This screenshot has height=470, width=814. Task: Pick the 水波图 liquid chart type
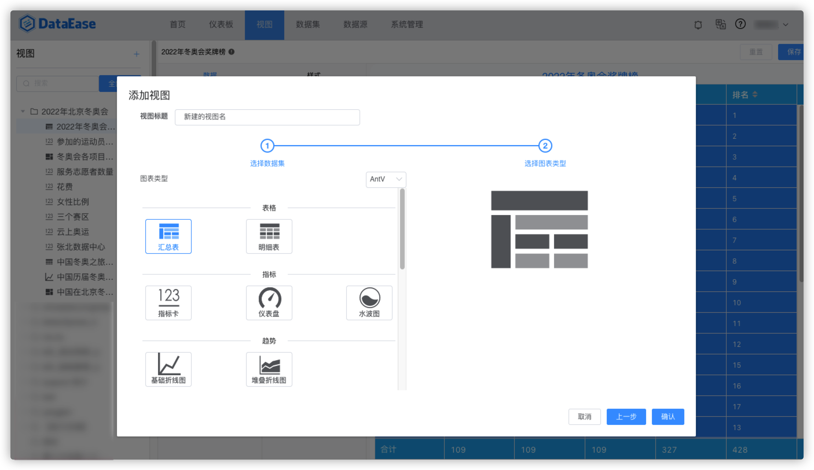(x=369, y=303)
